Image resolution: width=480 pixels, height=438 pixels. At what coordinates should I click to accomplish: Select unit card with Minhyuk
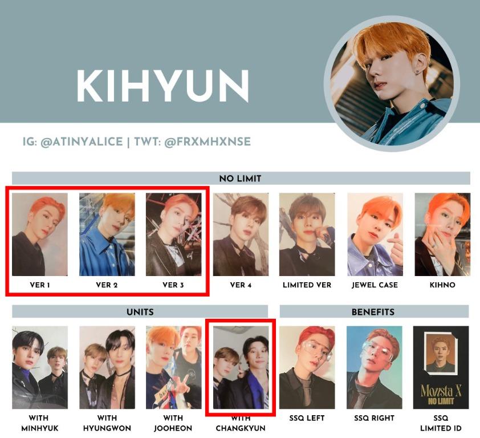tap(40, 367)
